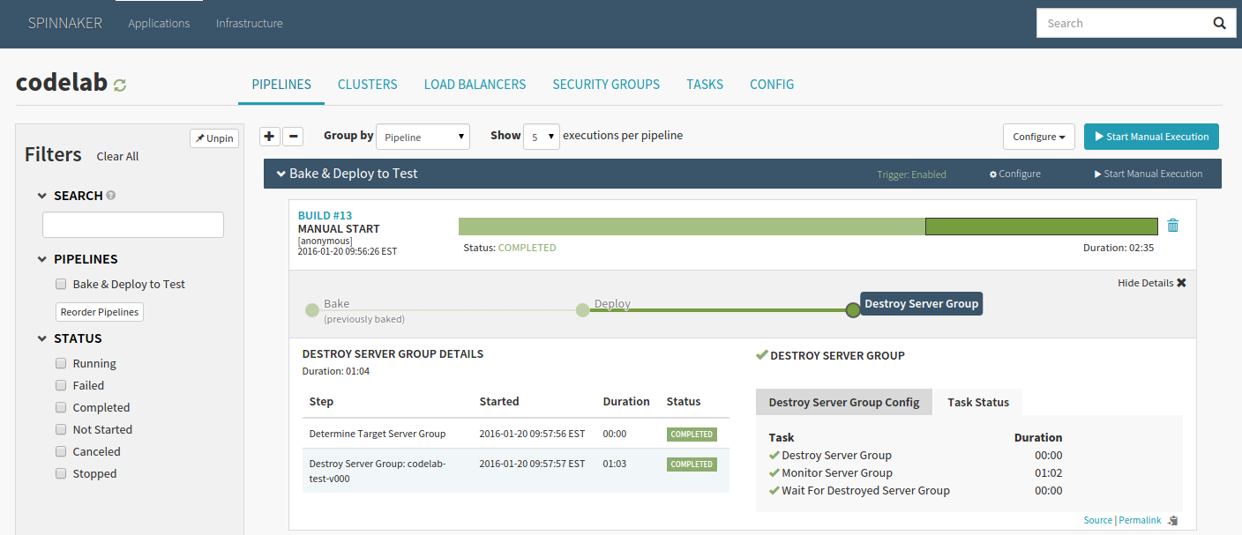Select the Bake stage circle marker
This screenshot has width=1242, height=535.
(311, 309)
